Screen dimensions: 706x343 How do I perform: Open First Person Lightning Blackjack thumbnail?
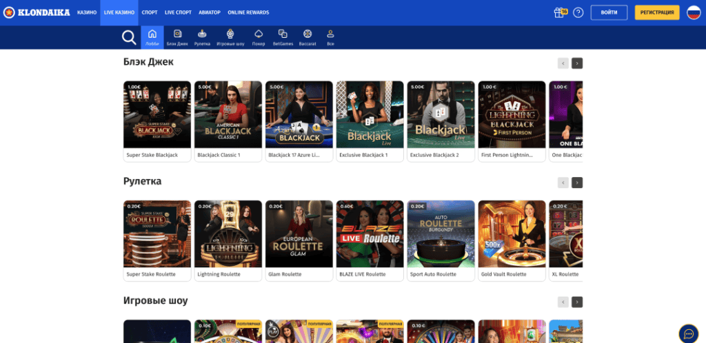512,114
